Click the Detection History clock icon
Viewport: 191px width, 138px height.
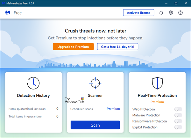tap(33, 83)
